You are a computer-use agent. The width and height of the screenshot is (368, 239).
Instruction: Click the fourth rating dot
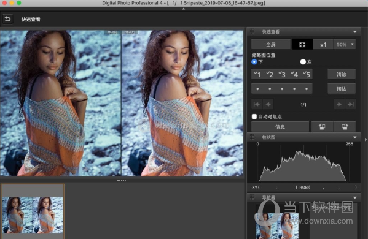294,89
